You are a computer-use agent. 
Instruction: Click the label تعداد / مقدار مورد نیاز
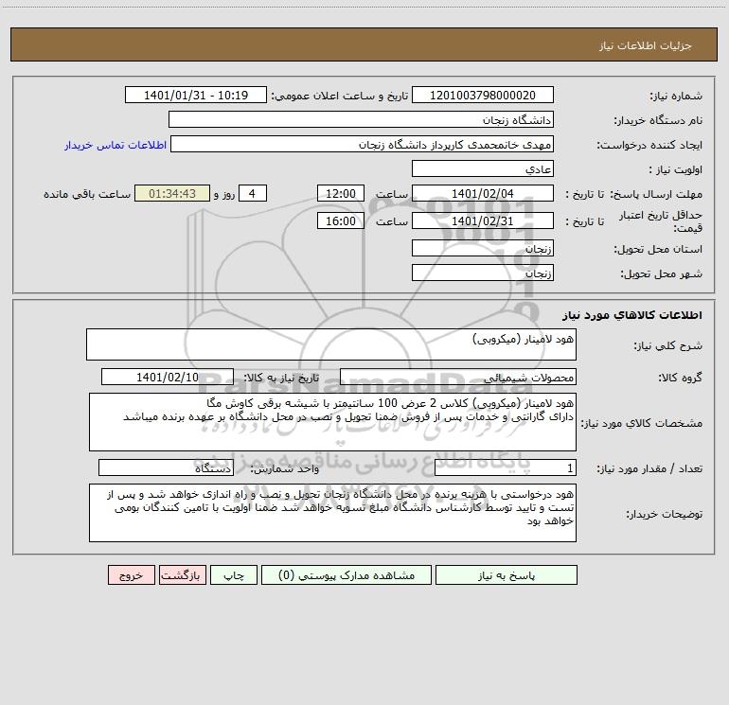649,468
